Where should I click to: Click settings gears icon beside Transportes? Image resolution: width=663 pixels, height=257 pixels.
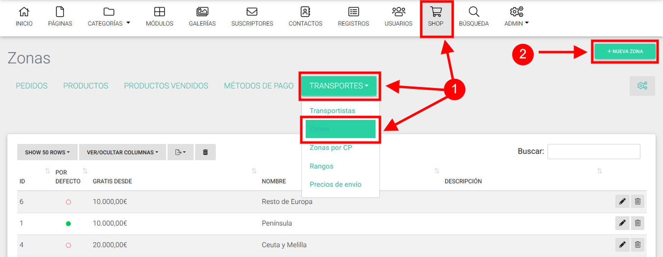[642, 86]
